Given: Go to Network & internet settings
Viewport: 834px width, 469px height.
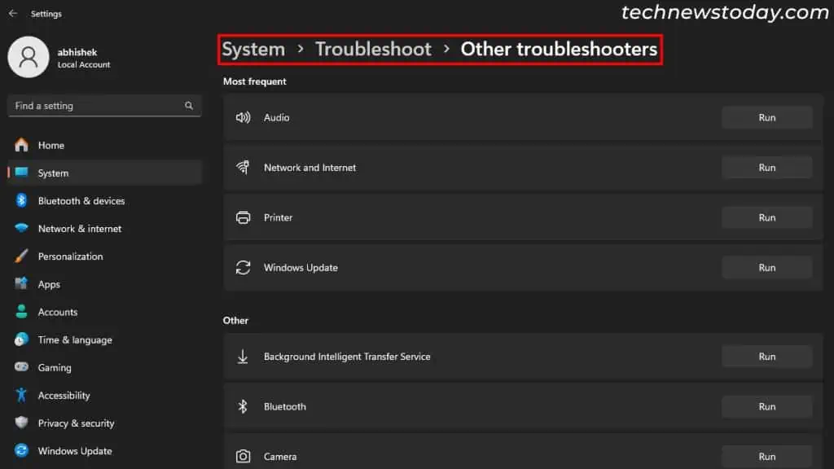Looking at the screenshot, I should 105,229.
